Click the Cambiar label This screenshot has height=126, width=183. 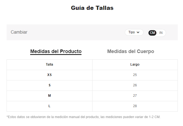19,32
